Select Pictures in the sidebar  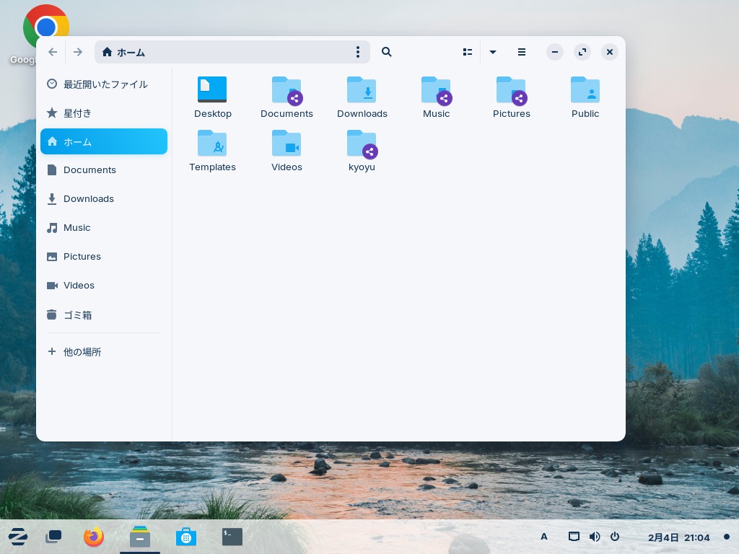pos(82,257)
